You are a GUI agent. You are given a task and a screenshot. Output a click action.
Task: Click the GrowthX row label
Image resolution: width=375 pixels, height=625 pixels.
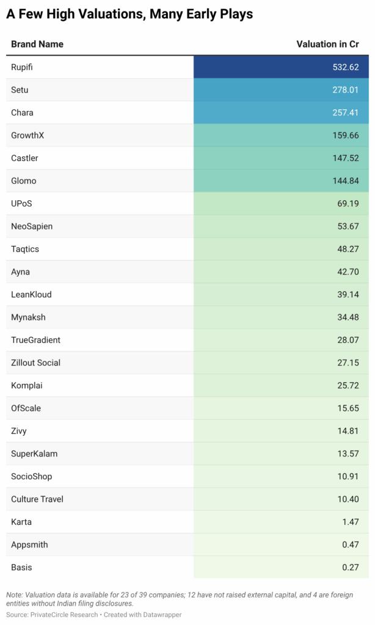[x=27, y=135]
